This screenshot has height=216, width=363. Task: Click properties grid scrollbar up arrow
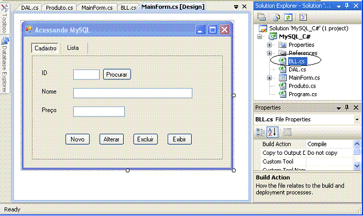357,144
